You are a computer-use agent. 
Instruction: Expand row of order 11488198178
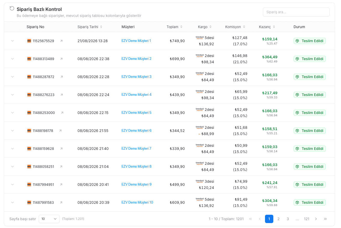(x=12, y=131)
